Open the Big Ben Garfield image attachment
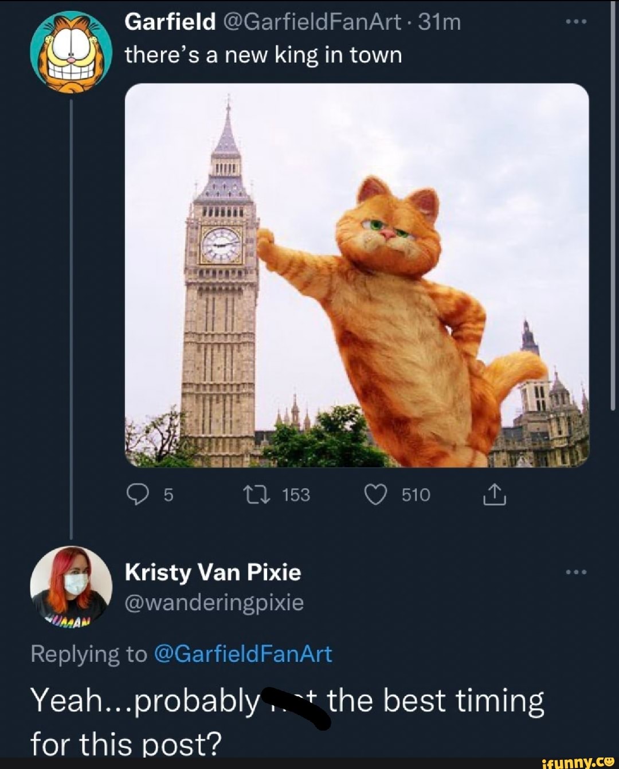Viewport: 619px width, 769px height. point(355,275)
